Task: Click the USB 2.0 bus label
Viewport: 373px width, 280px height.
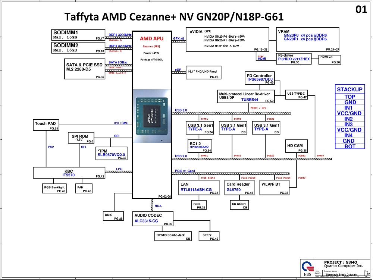Action: [x=181, y=156]
